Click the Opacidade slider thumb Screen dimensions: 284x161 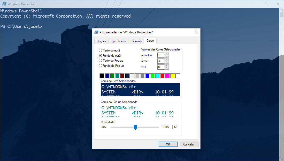coord(135,127)
